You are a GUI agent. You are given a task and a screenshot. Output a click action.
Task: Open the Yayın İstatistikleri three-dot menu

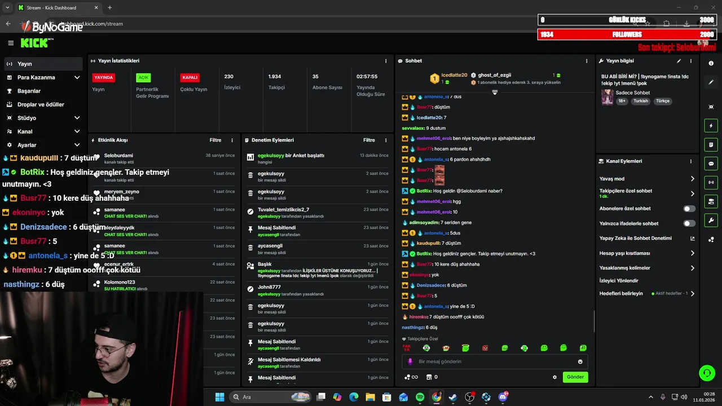[386, 61]
